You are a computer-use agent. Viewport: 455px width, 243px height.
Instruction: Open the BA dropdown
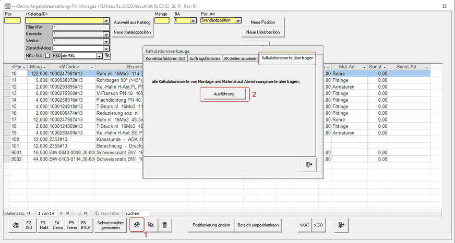tap(195, 21)
